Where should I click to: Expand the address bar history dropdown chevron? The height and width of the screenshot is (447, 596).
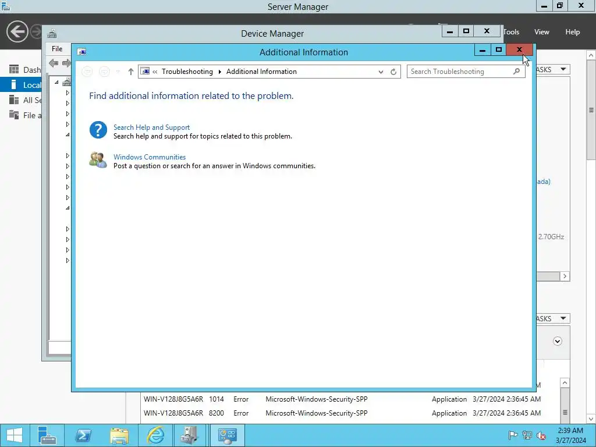tap(381, 72)
